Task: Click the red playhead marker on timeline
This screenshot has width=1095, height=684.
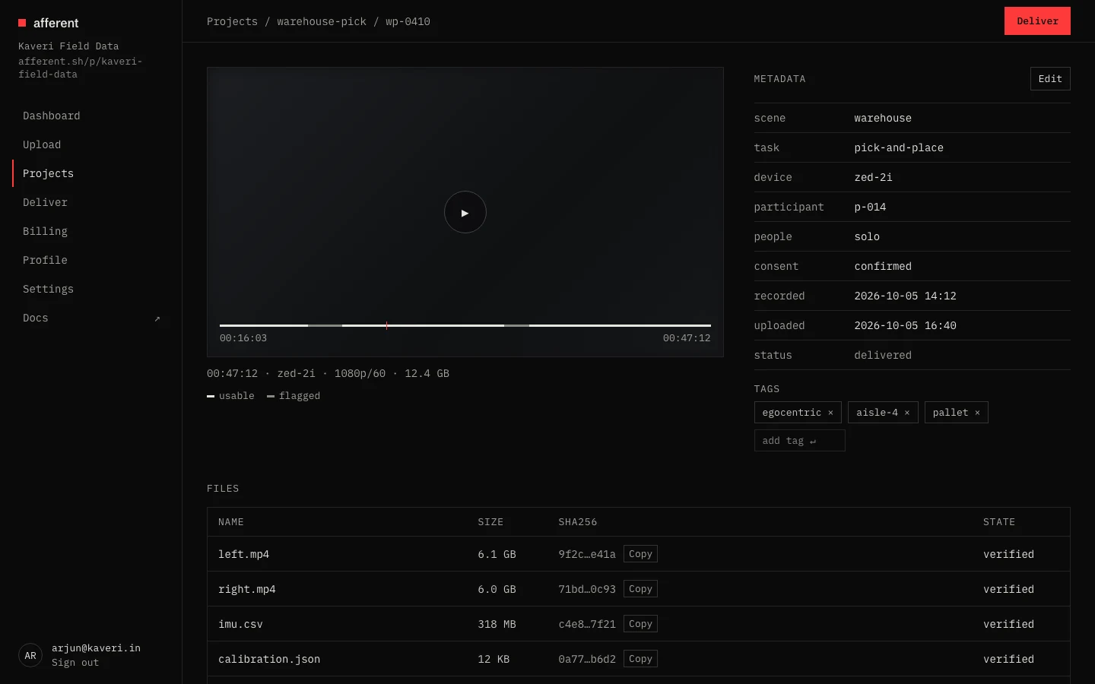Action: [387, 325]
